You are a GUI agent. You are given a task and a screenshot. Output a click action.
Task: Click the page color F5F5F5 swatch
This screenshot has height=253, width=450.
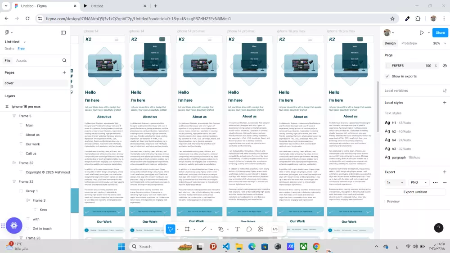[x=388, y=66]
